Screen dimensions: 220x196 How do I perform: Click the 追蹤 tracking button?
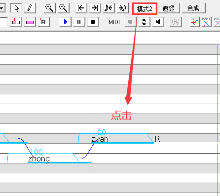(x=169, y=8)
